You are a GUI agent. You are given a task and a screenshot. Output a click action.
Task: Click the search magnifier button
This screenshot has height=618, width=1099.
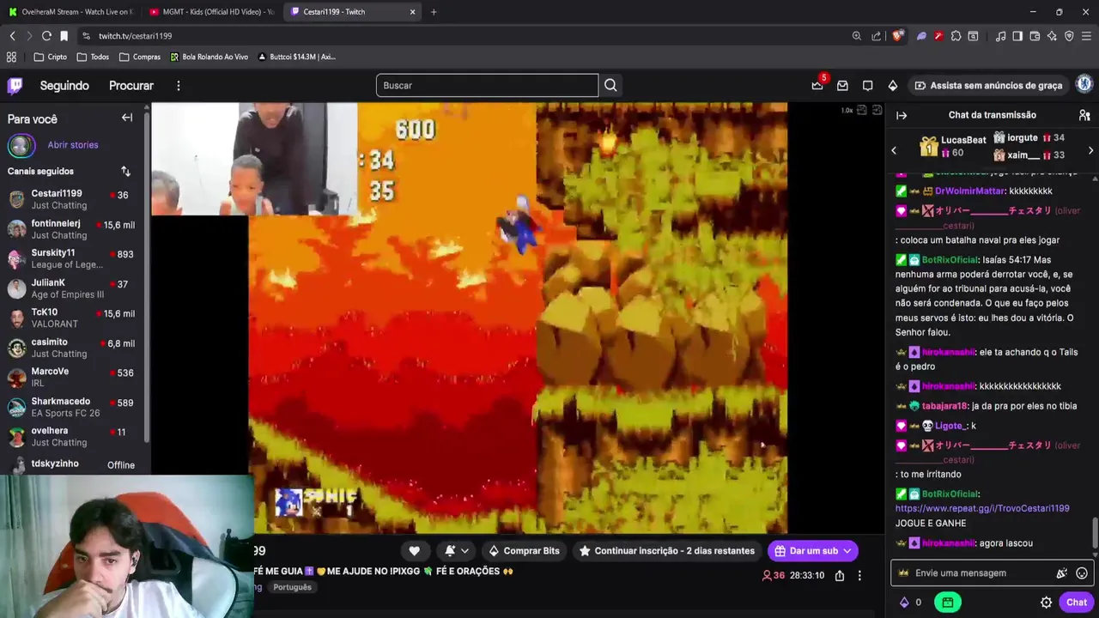tap(610, 85)
